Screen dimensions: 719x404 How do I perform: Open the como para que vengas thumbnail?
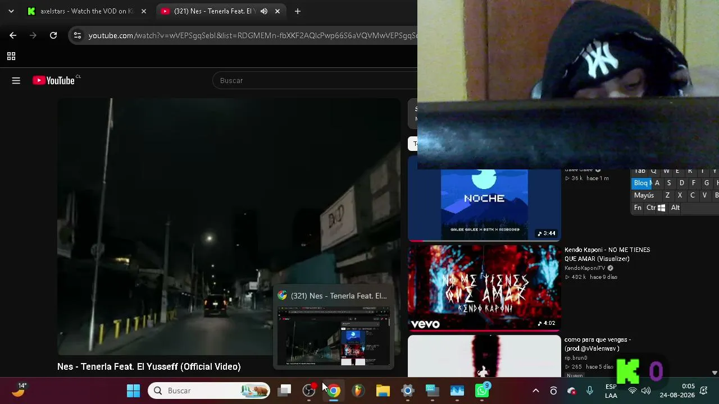484,356
